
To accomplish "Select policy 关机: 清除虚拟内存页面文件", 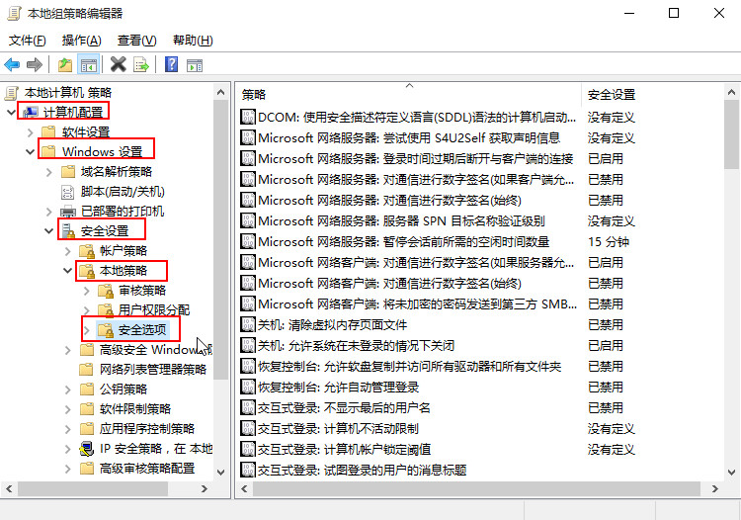I will point(331,324).
